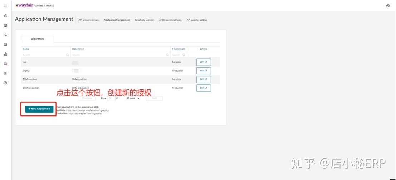
Task: Go to API Integration Status tab
Action: (x=170, y=20)
